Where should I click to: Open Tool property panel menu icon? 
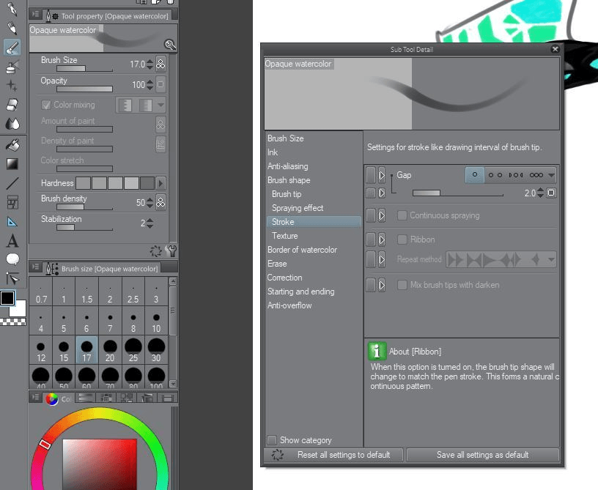pyautogui.click(x=35, y=15)
